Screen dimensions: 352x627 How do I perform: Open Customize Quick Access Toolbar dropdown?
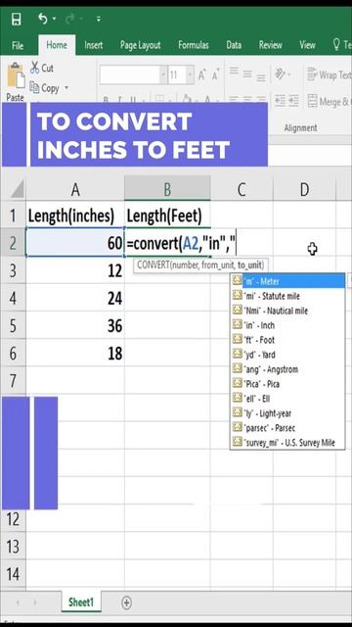(99, 19)
